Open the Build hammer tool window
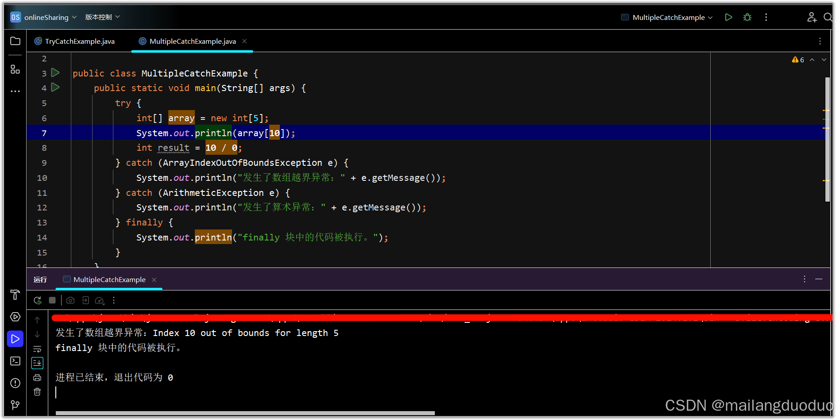 pyautogui.click(x=15, y=295)
